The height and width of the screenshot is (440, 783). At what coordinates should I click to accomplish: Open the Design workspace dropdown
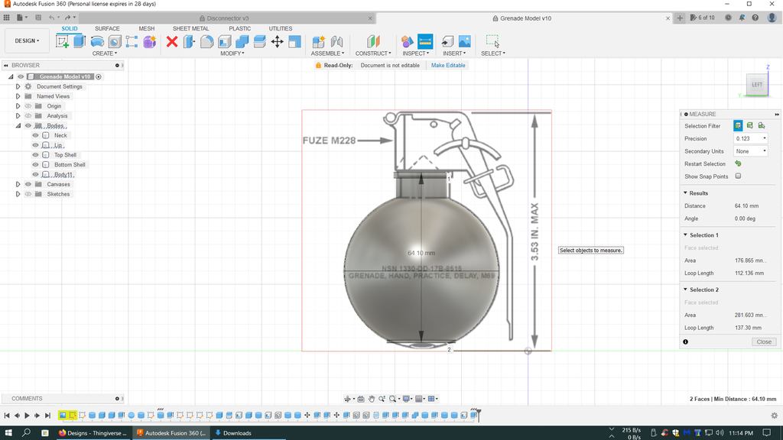click(28, 41)
